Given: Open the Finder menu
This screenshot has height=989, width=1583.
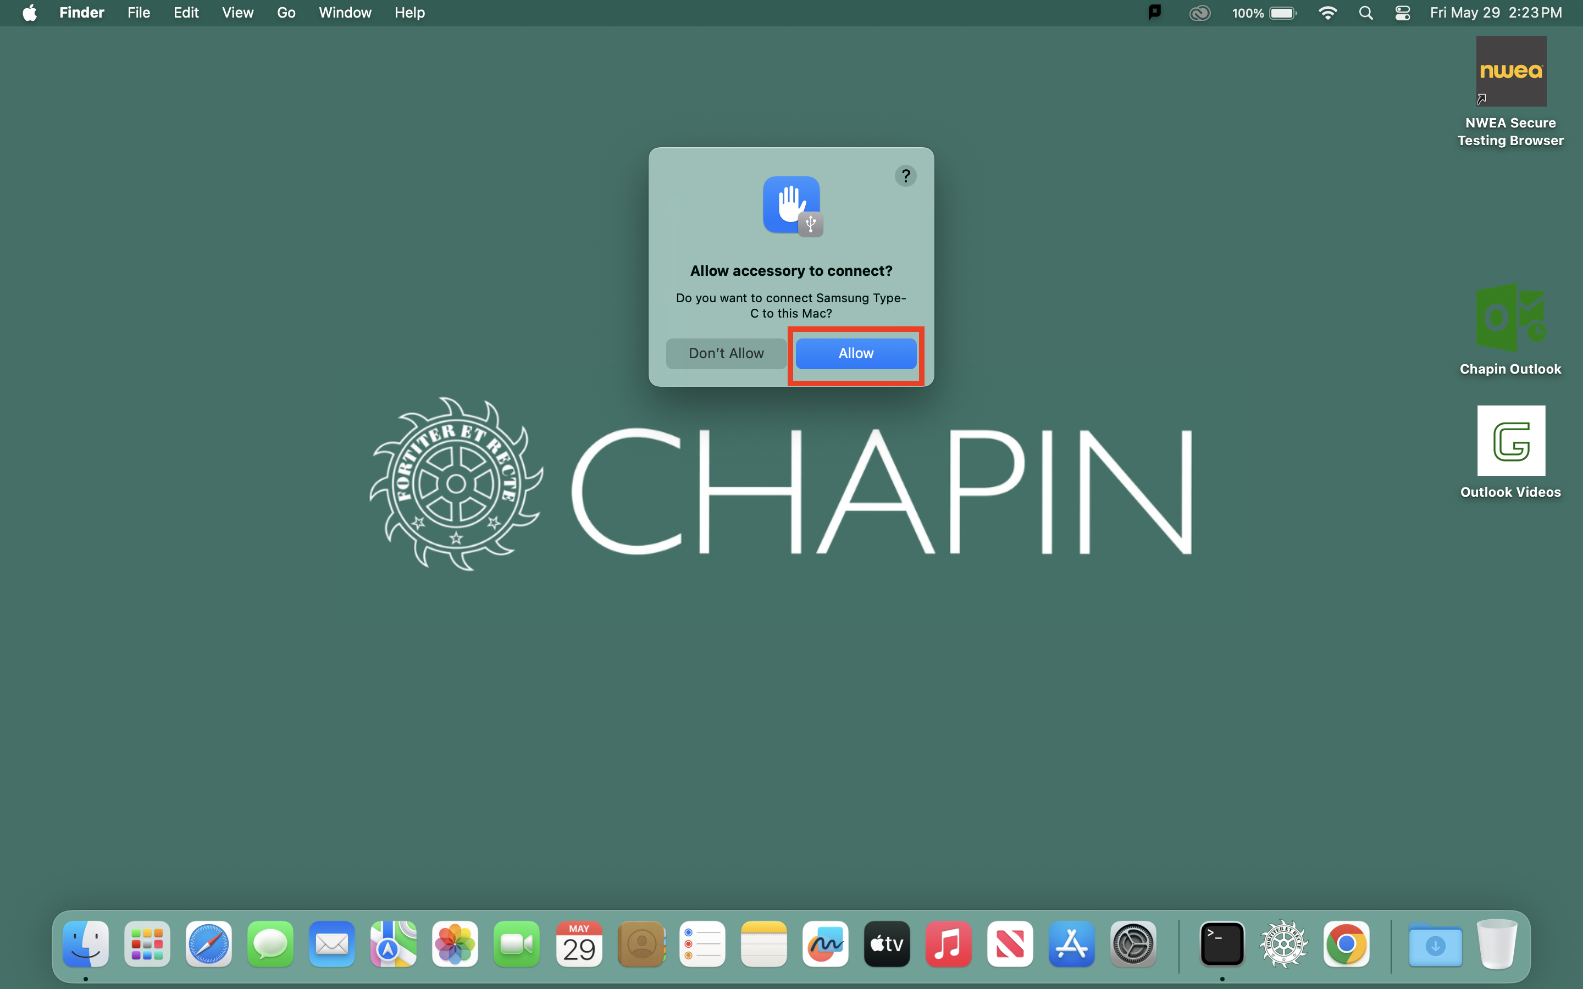Looking at the screenshot, I should [82, 13].
